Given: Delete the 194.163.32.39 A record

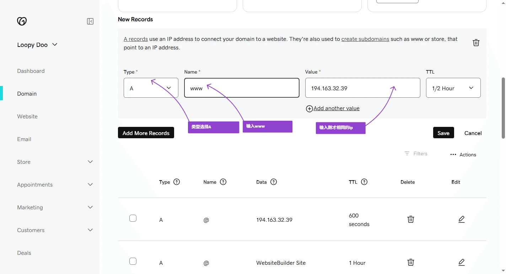Looking at the screenshot, I should [x=410, y=219].
